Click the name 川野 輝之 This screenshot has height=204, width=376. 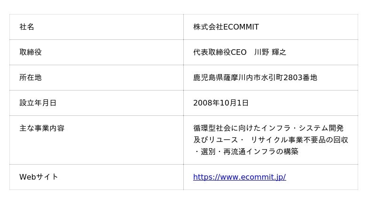pyautogui.click(x=270, y=52)
